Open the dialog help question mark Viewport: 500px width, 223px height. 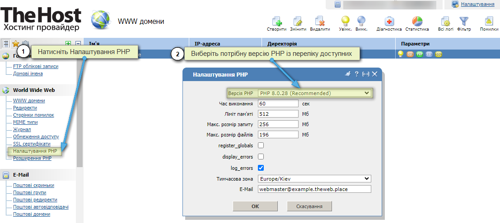(x=357, y=74)
